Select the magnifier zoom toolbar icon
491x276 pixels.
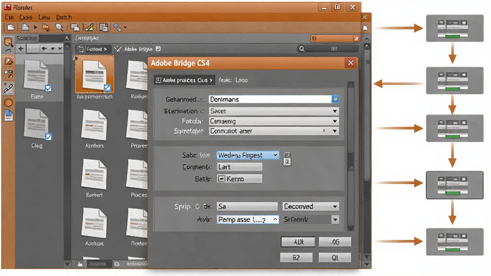coord(59,27)
